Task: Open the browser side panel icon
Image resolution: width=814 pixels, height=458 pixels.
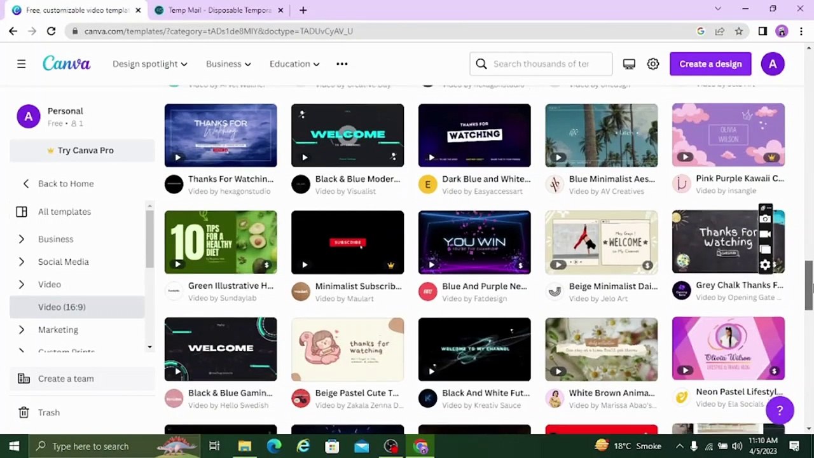Action: 762,31
